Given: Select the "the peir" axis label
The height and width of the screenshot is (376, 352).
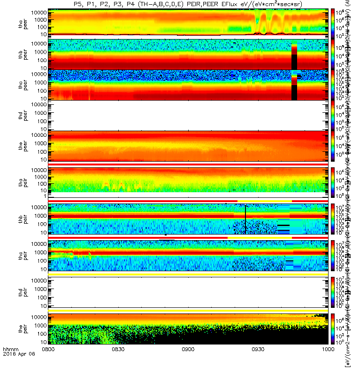Looking at the screenshot, I should (x=23, y=329).
